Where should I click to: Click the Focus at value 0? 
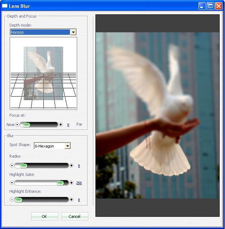tap(68, 125)
